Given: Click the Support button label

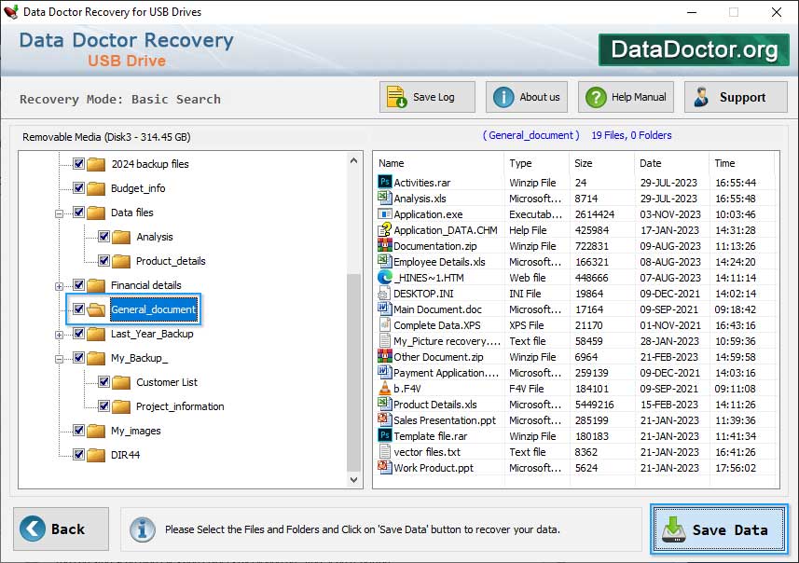Looking at the screenshot, I should click(742, 97).
